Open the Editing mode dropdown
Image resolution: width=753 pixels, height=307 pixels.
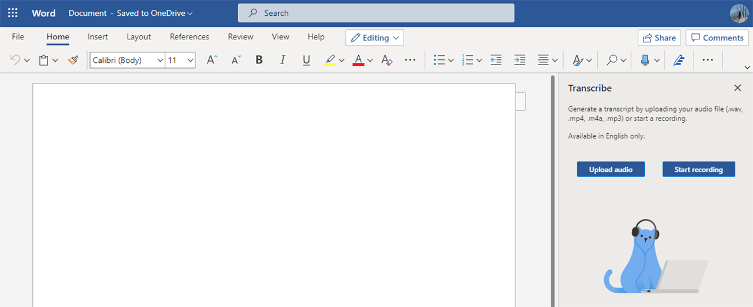click(x=375, y=38)
